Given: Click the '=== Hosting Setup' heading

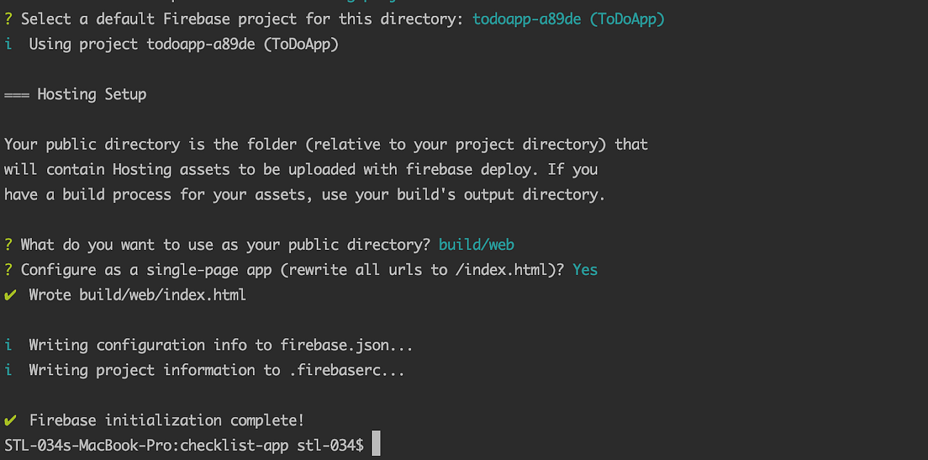Looking at the screenshot, I should (76, 94).
